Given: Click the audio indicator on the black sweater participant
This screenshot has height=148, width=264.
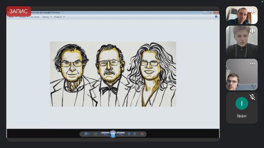Looking at the screenshot, I should pos(252,31).
